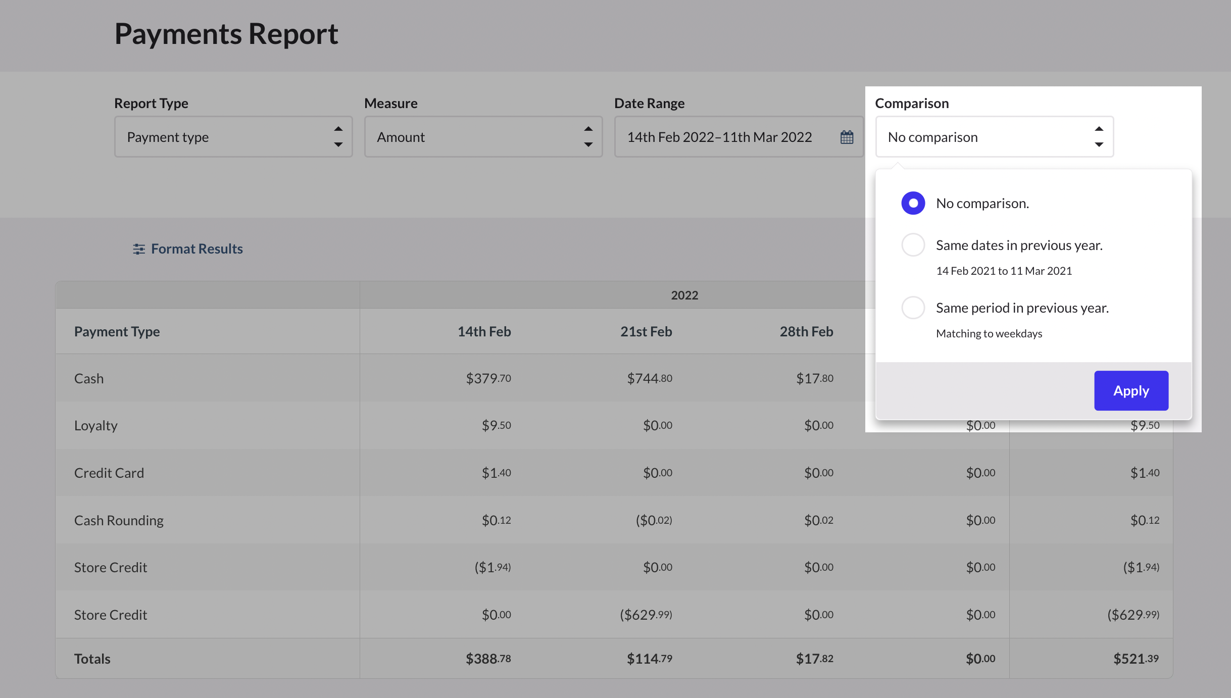Choose Same dates in previous year
Viewport: 1231px width, 698px height.
coord(913,245)
